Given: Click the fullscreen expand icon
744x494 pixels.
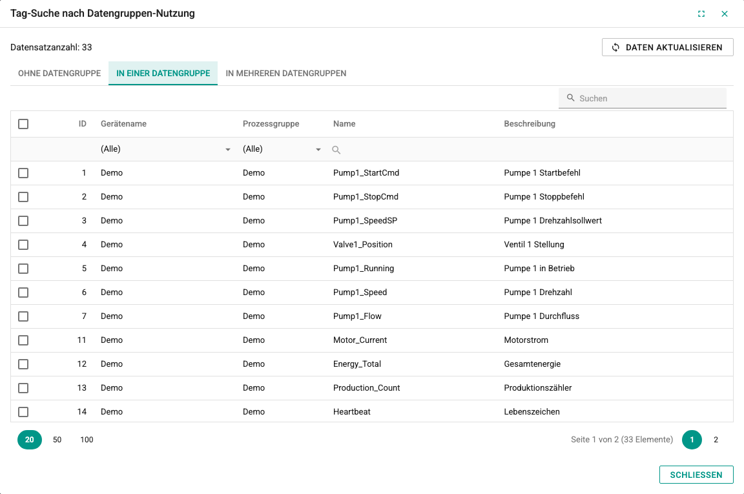Looking at the screenshot, I should point(701,14).
